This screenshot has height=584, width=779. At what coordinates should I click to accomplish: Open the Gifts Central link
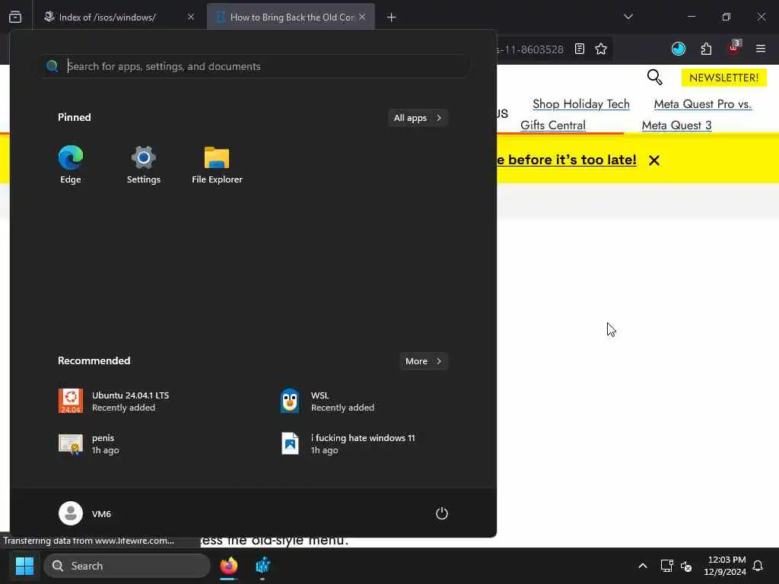pyautogui.click(x=553, y=125)
